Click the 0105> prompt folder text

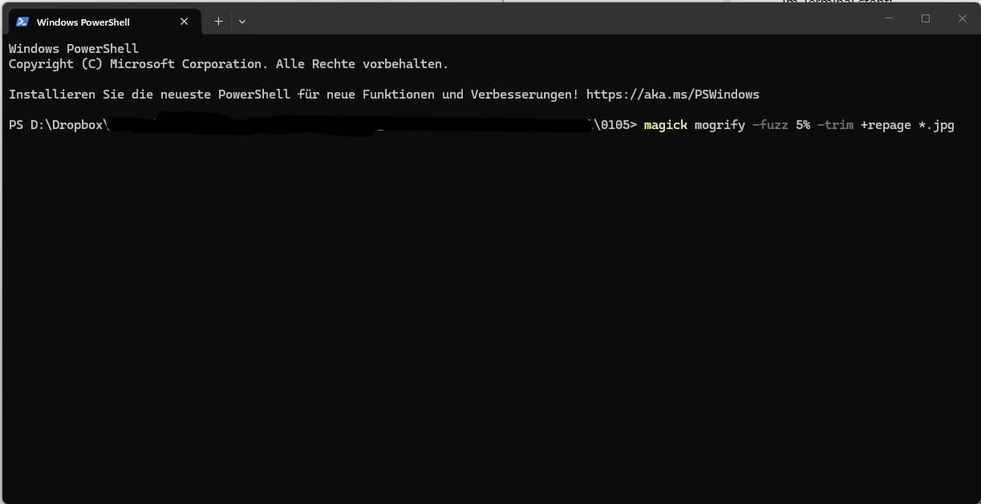pyautogui.click(x=618, y=125)
